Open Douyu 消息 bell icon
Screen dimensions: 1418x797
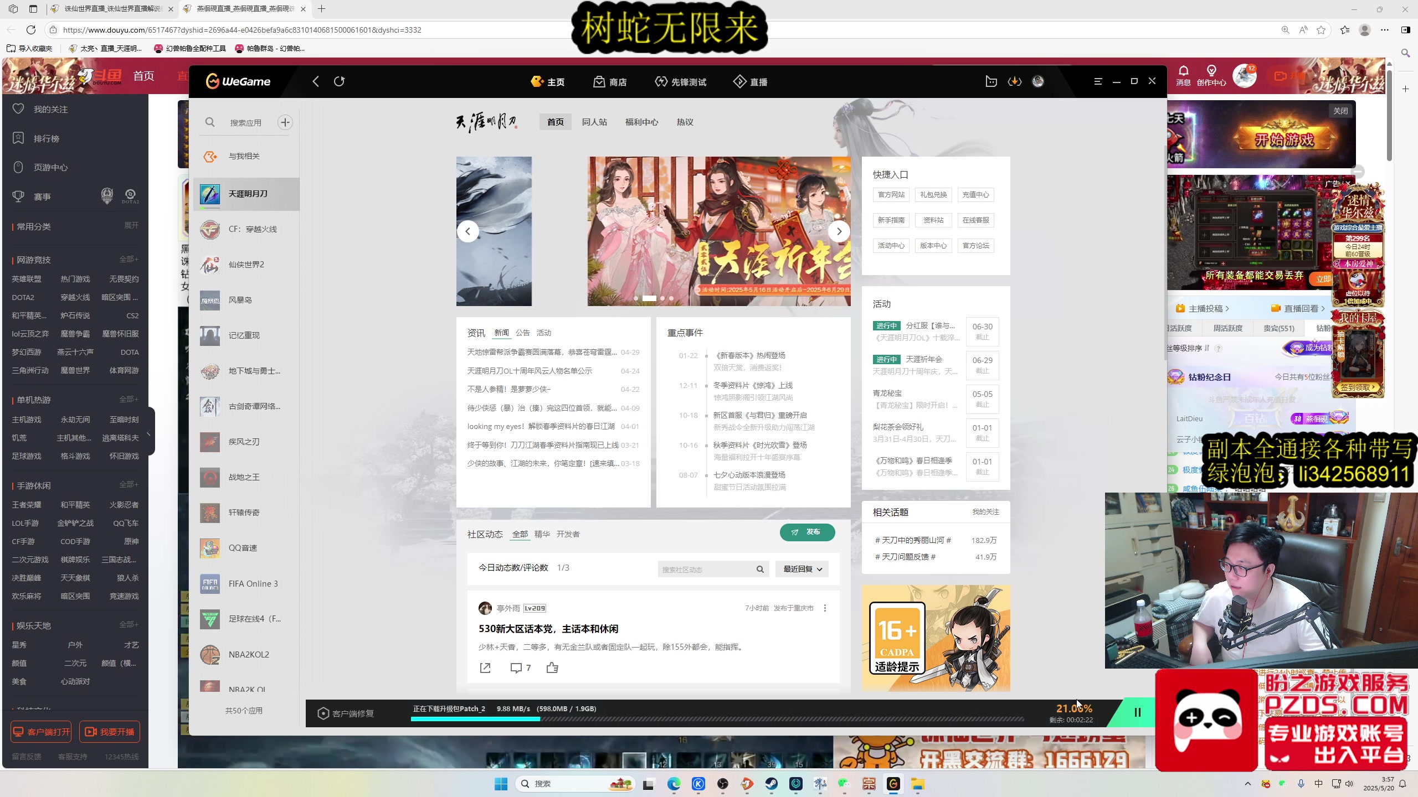1183,75
